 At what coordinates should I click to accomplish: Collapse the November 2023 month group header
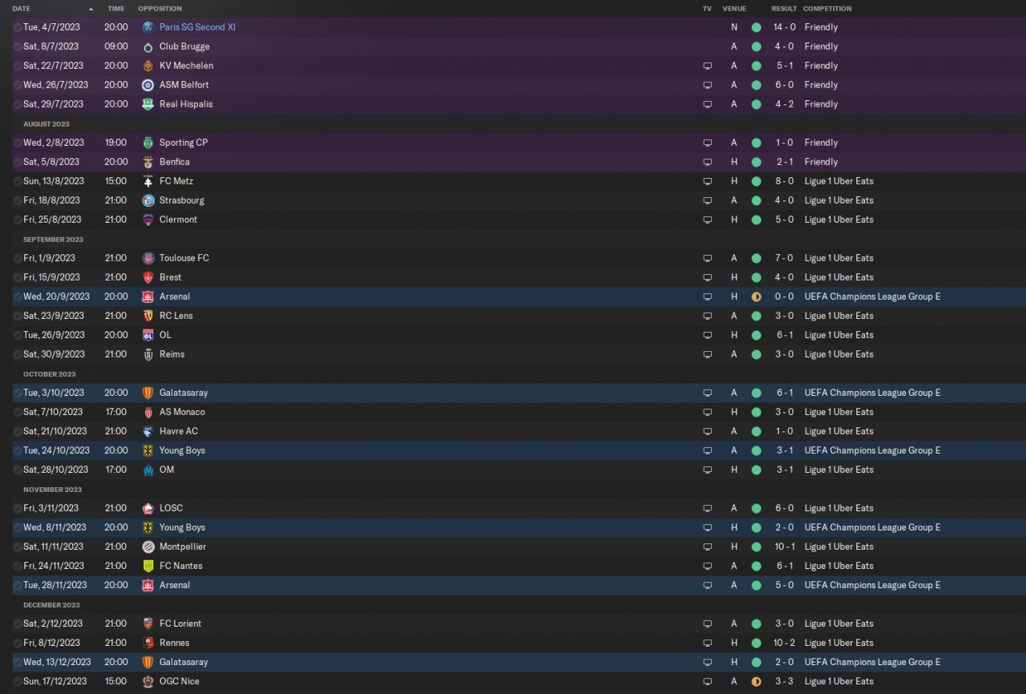pyautogui.click(x=53, y=490)
